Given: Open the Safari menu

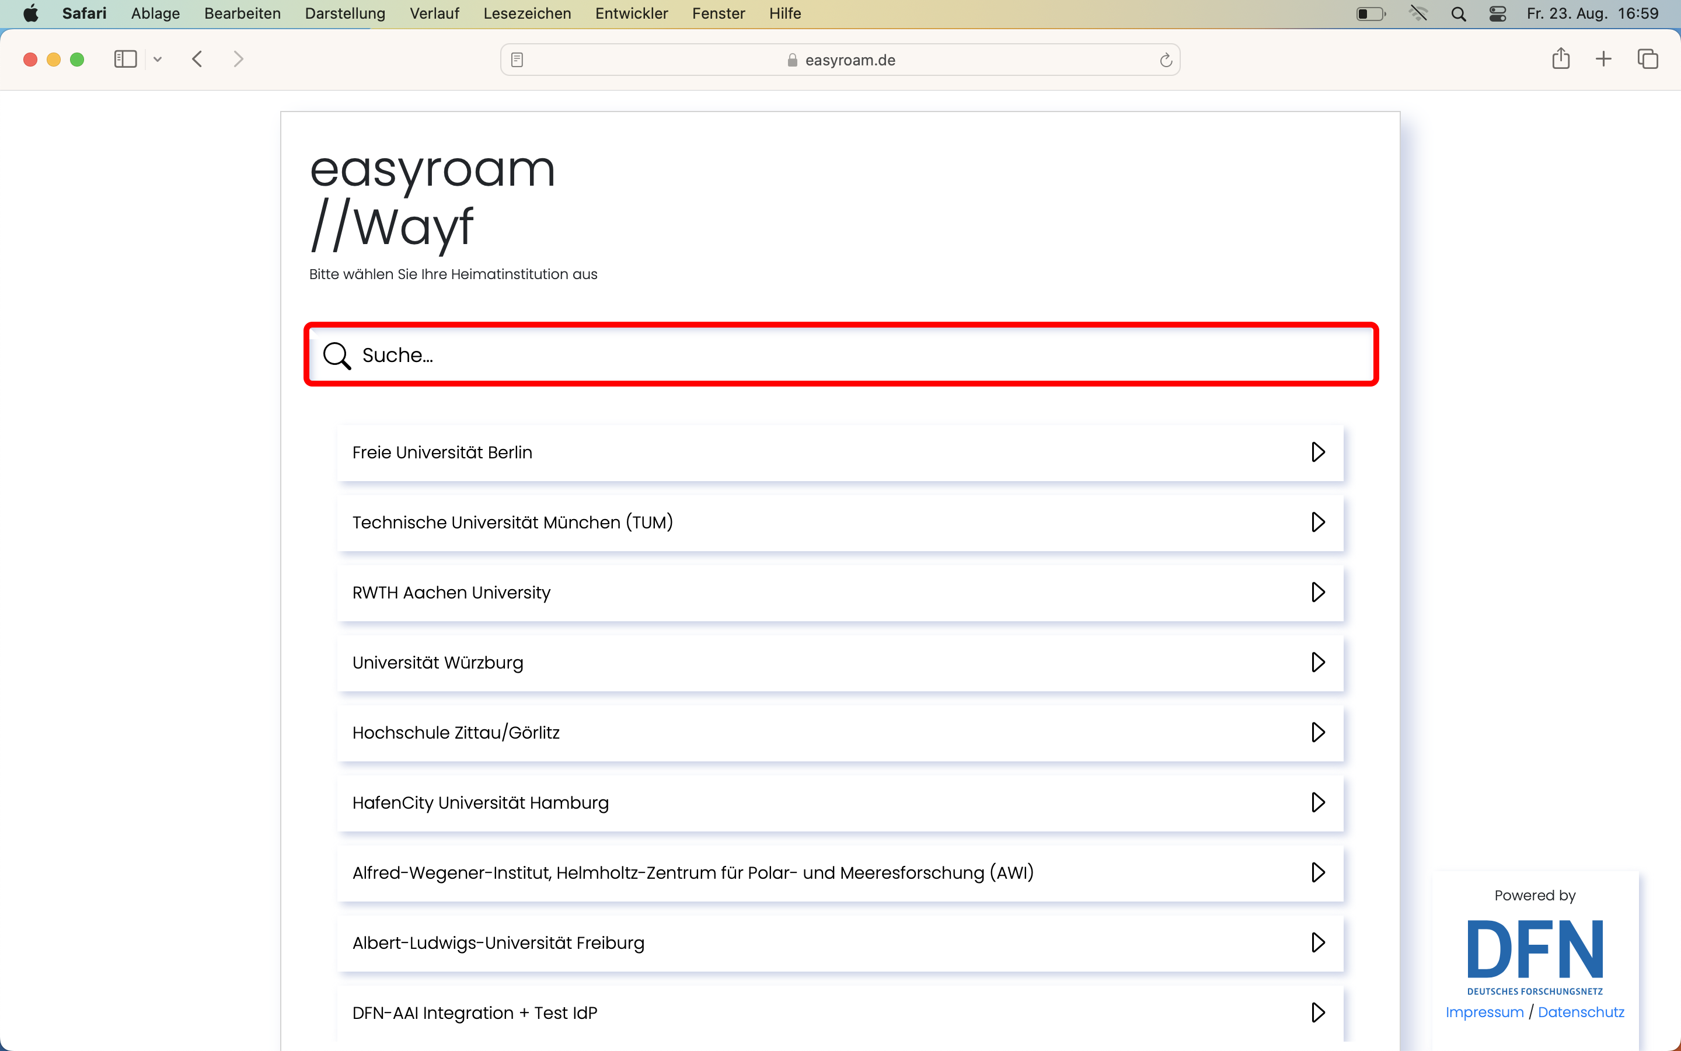Looking at the screenshot, I should click(x=84, y=13).
